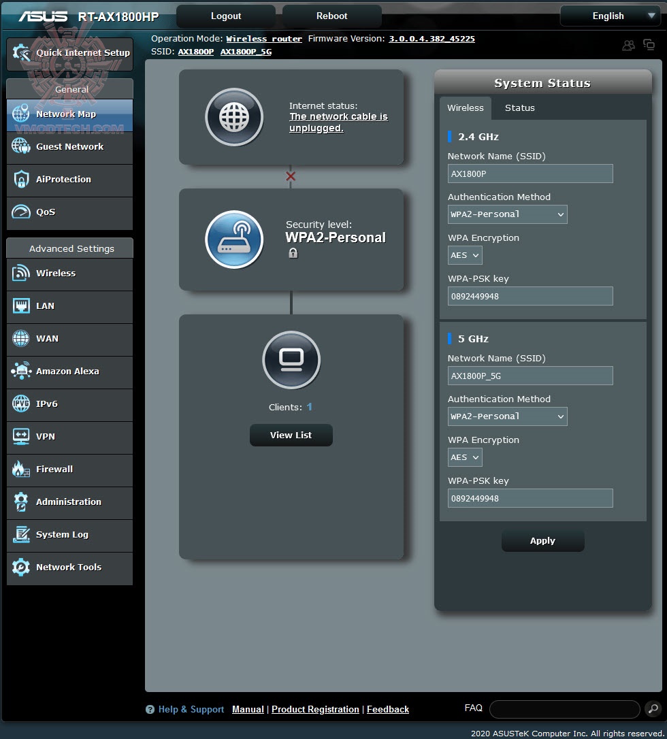Click the Firewall flame icon

click(20, 469)
